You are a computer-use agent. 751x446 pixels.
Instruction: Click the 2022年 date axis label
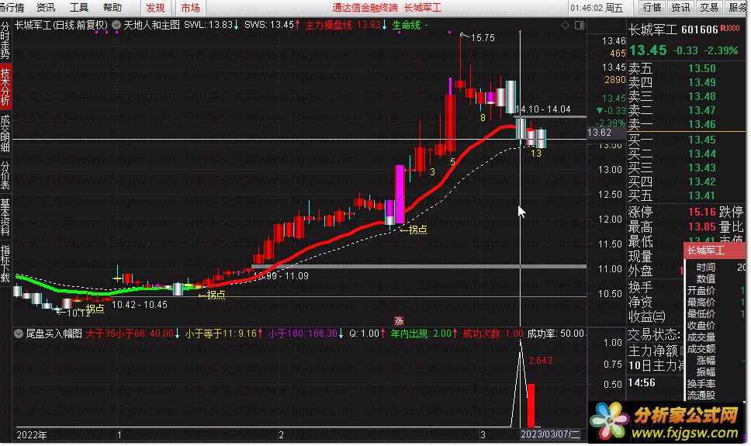[x=32, y=435]
